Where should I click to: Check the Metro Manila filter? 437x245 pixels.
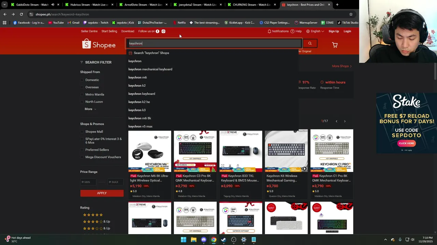click(82, 95)
